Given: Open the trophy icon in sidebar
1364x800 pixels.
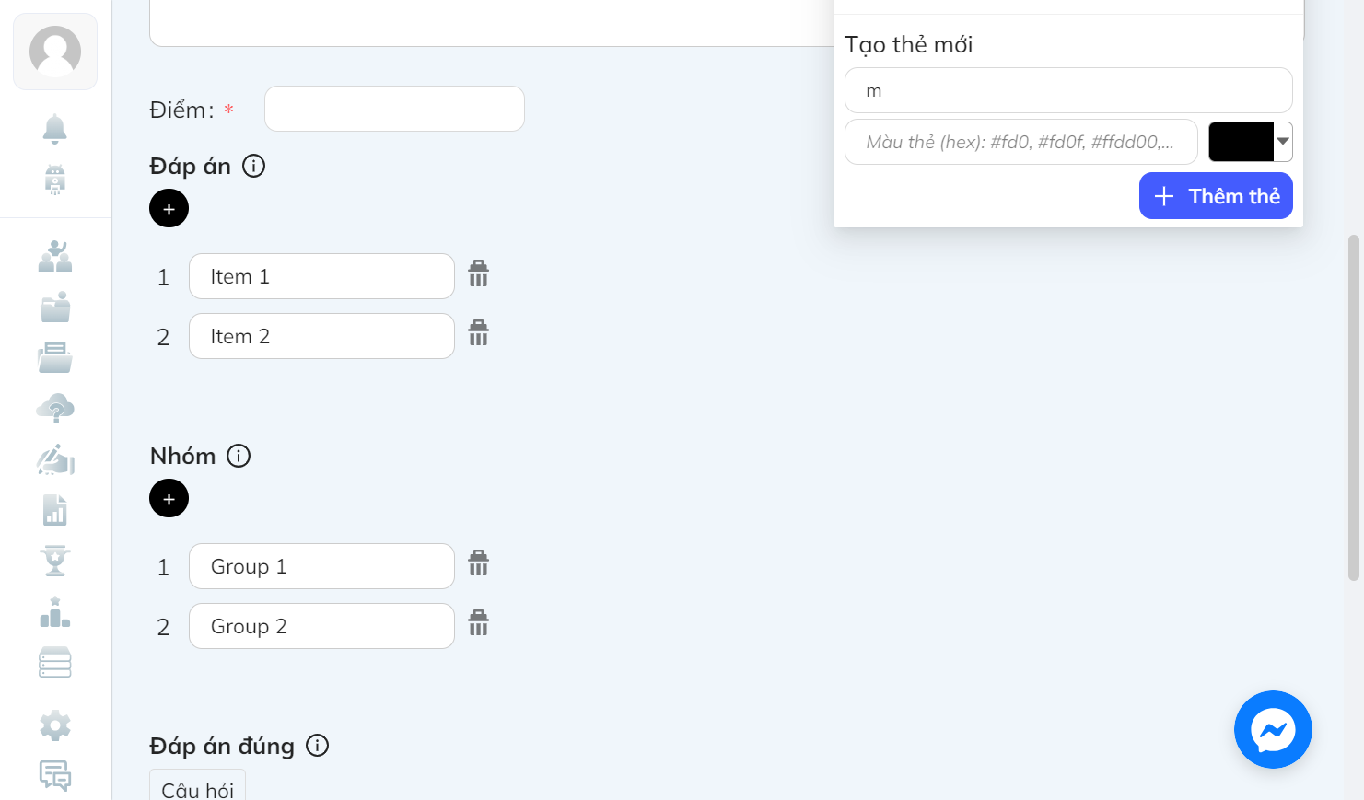Looking at the screenshot, I should click(x=55, y=560).
